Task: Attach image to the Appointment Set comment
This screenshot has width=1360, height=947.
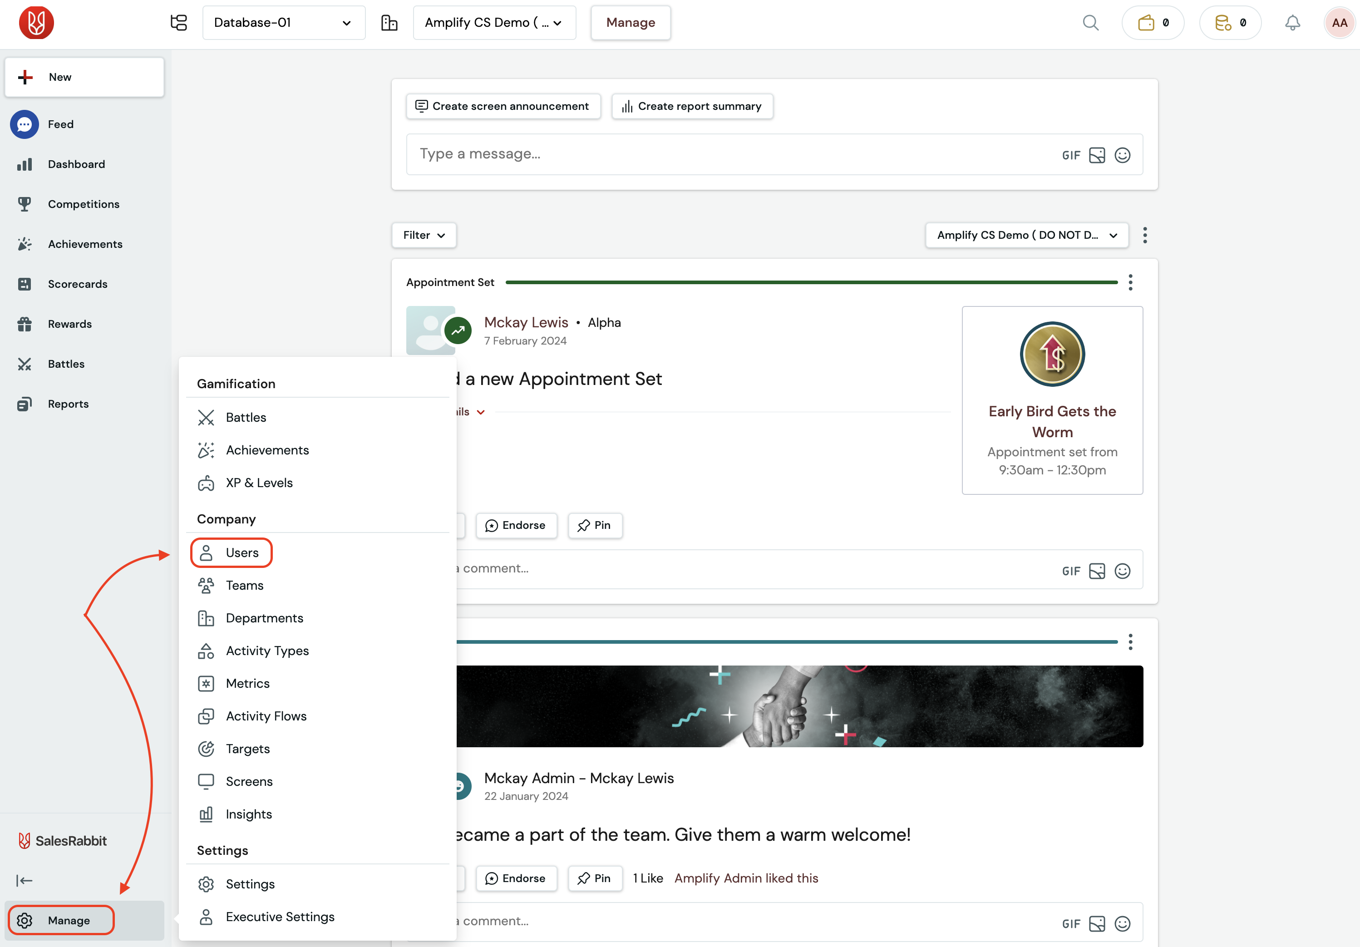Action: pos(1097,571)
